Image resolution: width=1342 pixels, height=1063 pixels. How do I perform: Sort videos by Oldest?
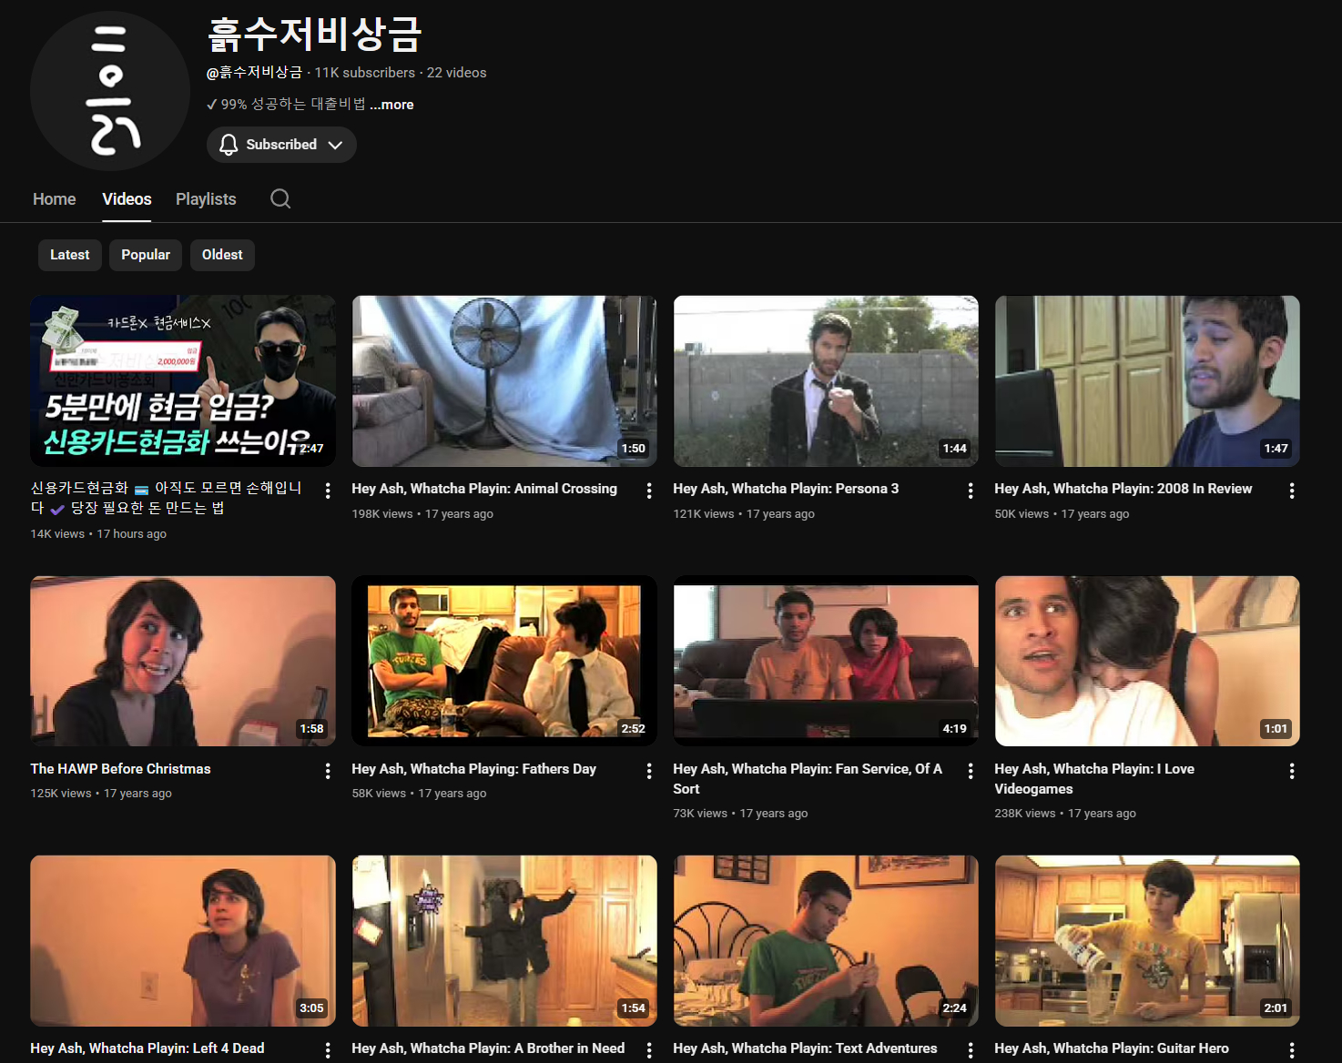click(222, 255)
